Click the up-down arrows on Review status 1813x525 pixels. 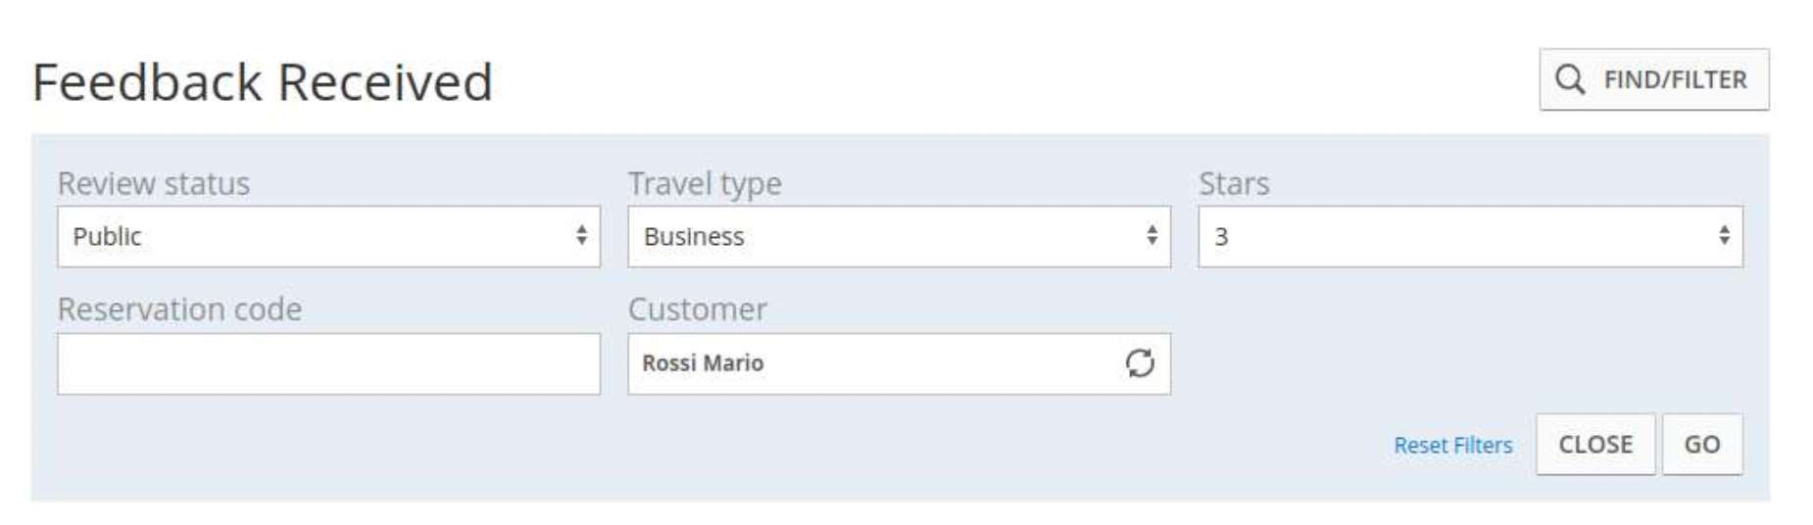[x=581, y=235]
